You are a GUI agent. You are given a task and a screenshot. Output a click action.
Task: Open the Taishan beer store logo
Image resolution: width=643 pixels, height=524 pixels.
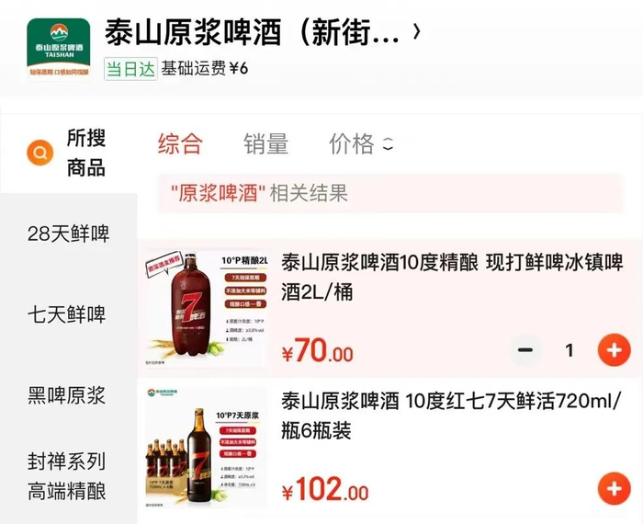[x=59, y=49]
